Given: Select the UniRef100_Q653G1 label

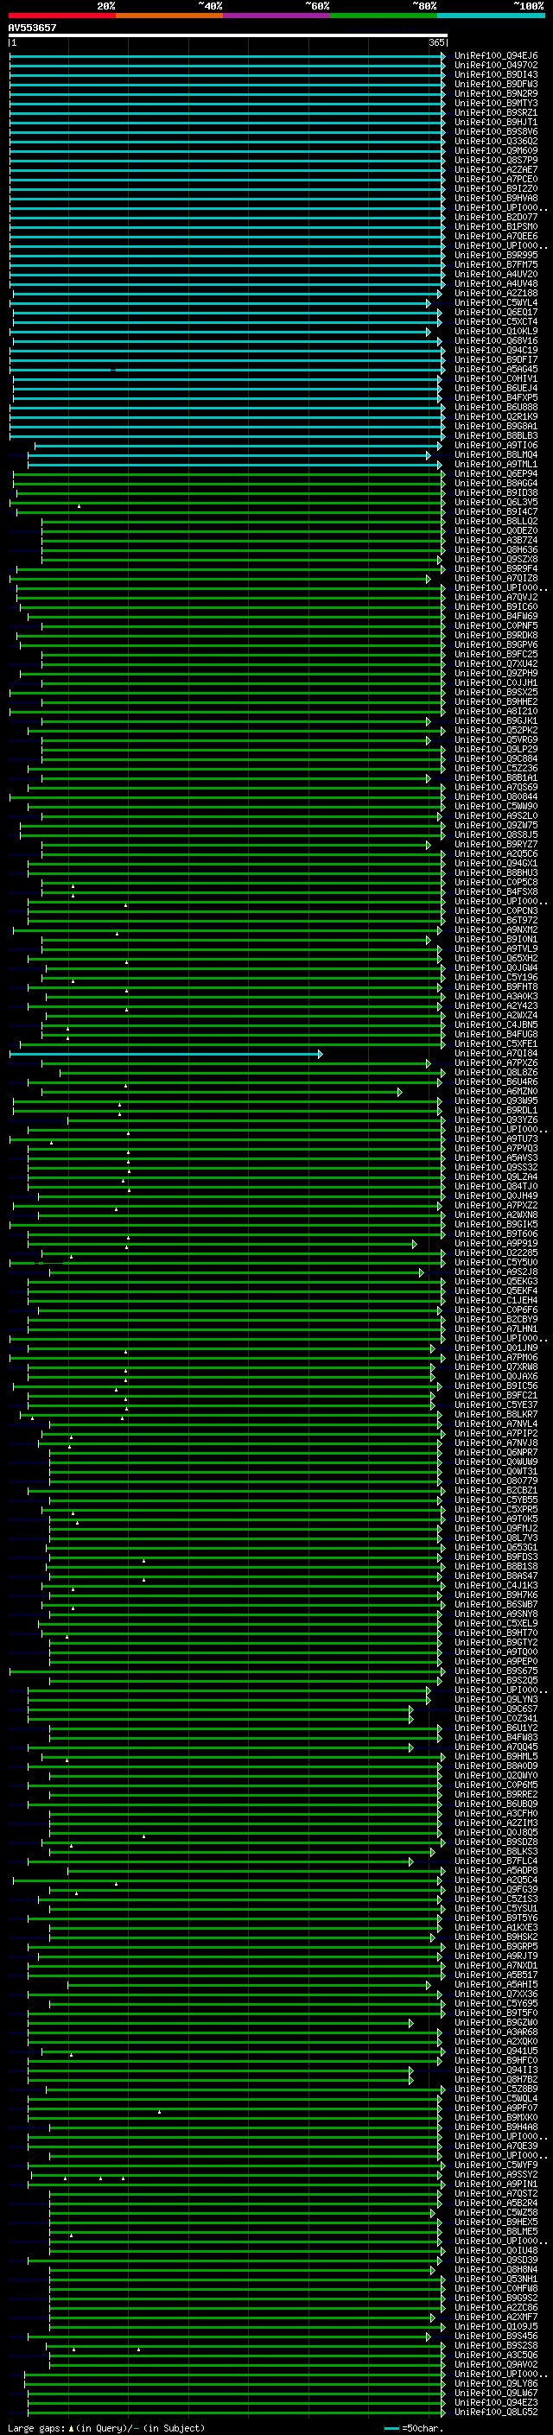Looking at the screenshot, I should pos(496,1547).
